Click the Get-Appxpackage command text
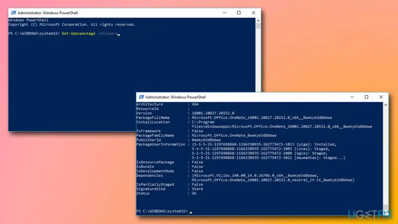Image resolution: width=398 pixels, height=224 pixels. pos(78,34)
